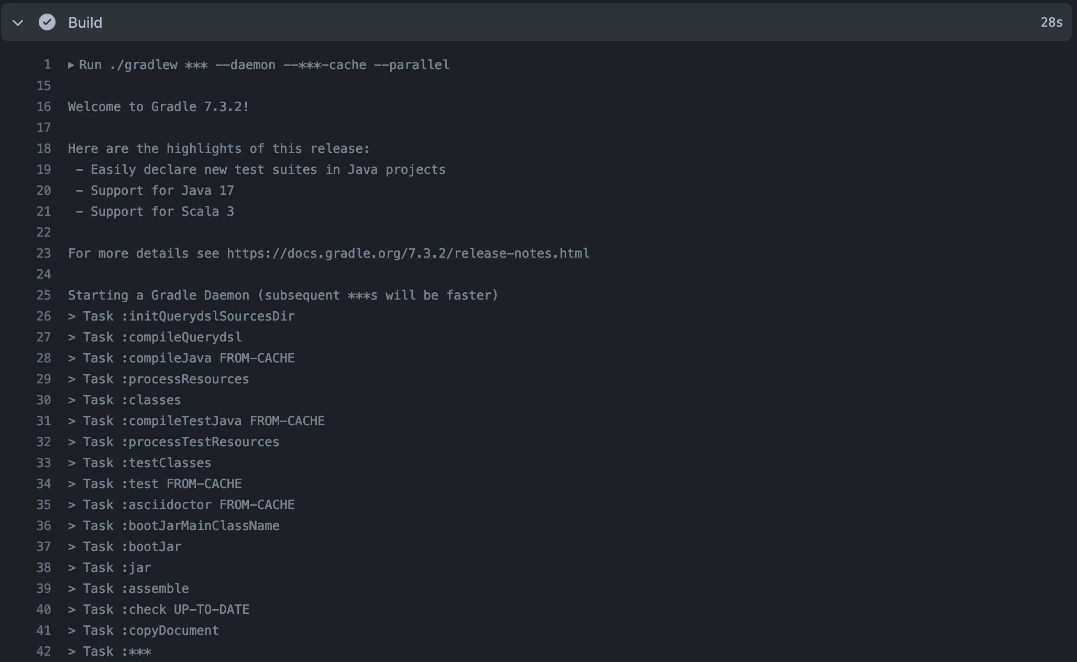Click 'Task :processTestResources' line
Screen dimensions: 1077x662
[x=174, y=442]
